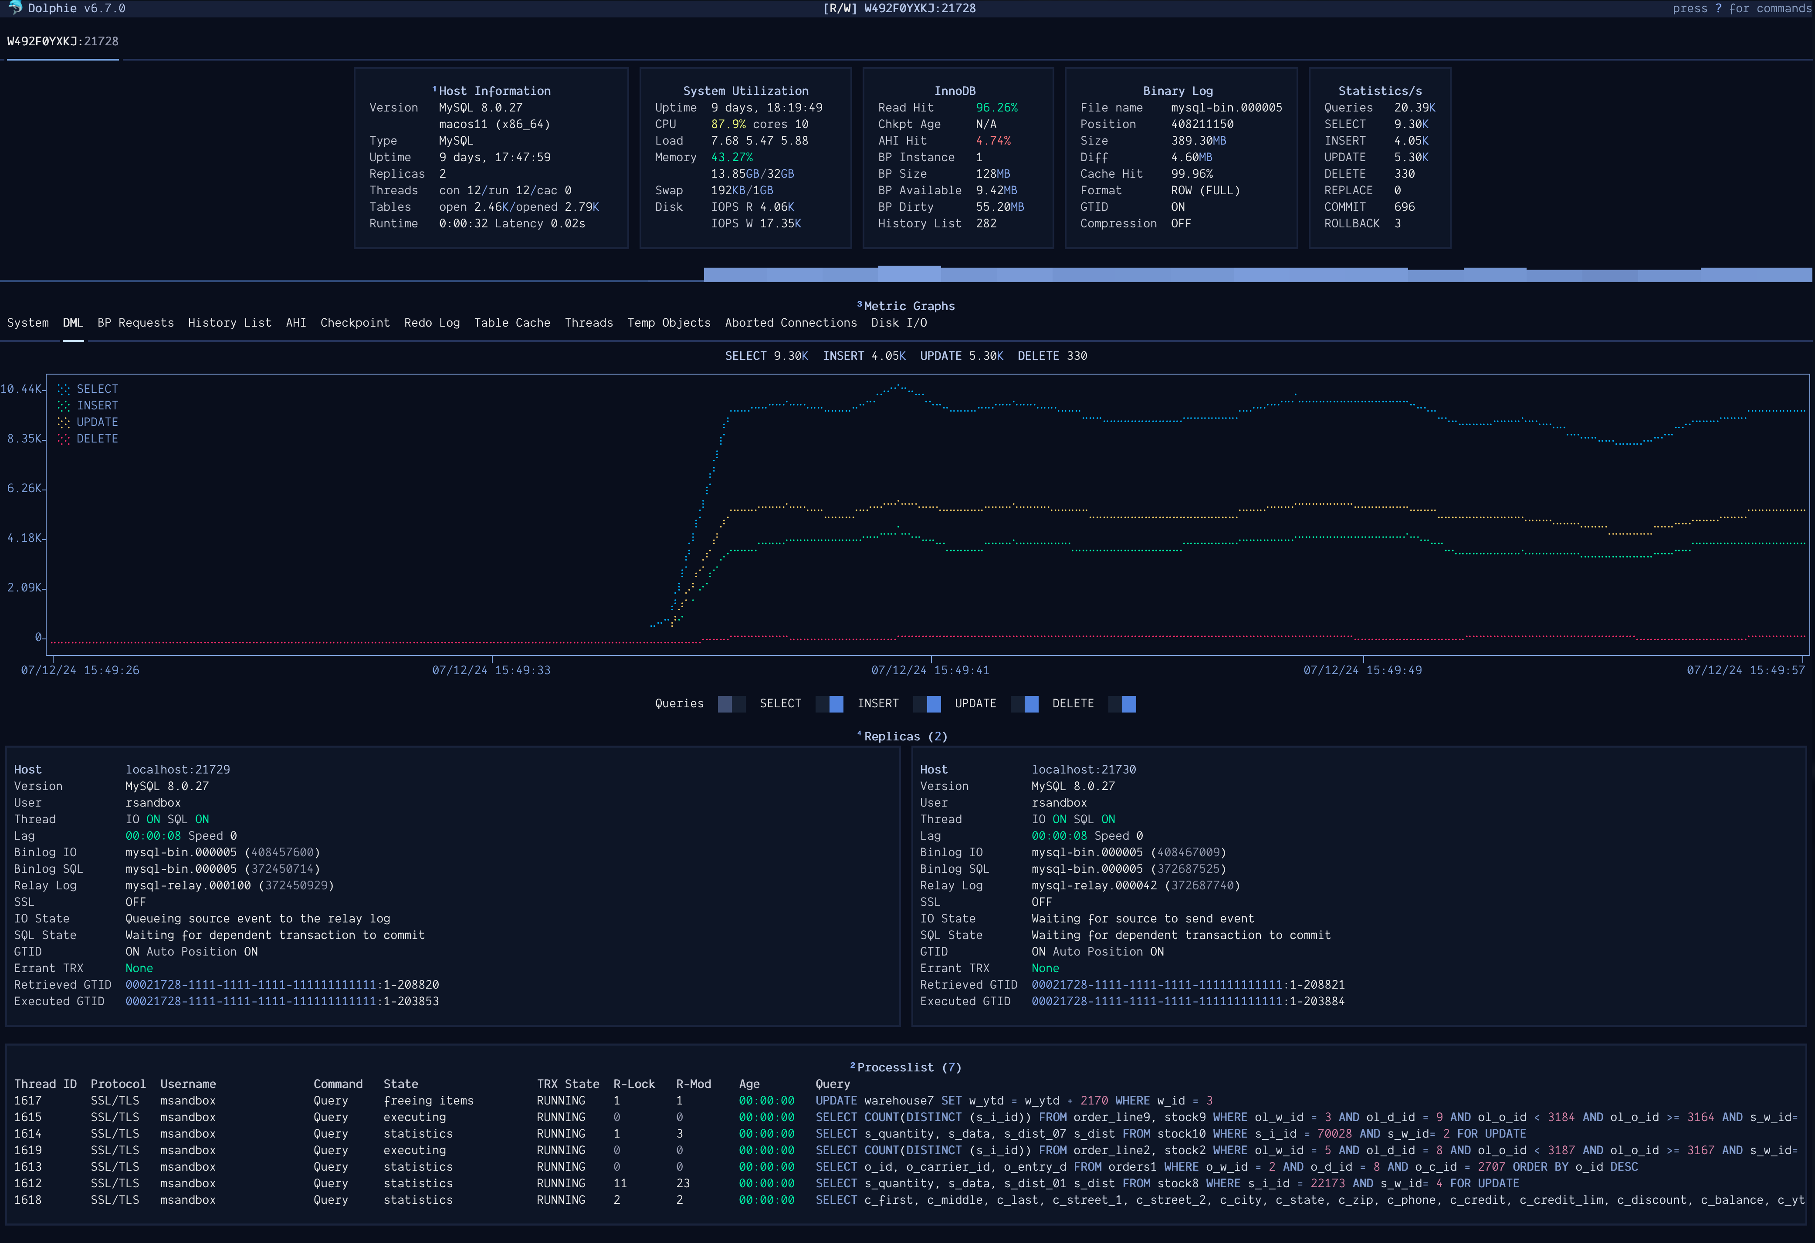Toggle the DELETE switch below the graph

(1122, 703)
